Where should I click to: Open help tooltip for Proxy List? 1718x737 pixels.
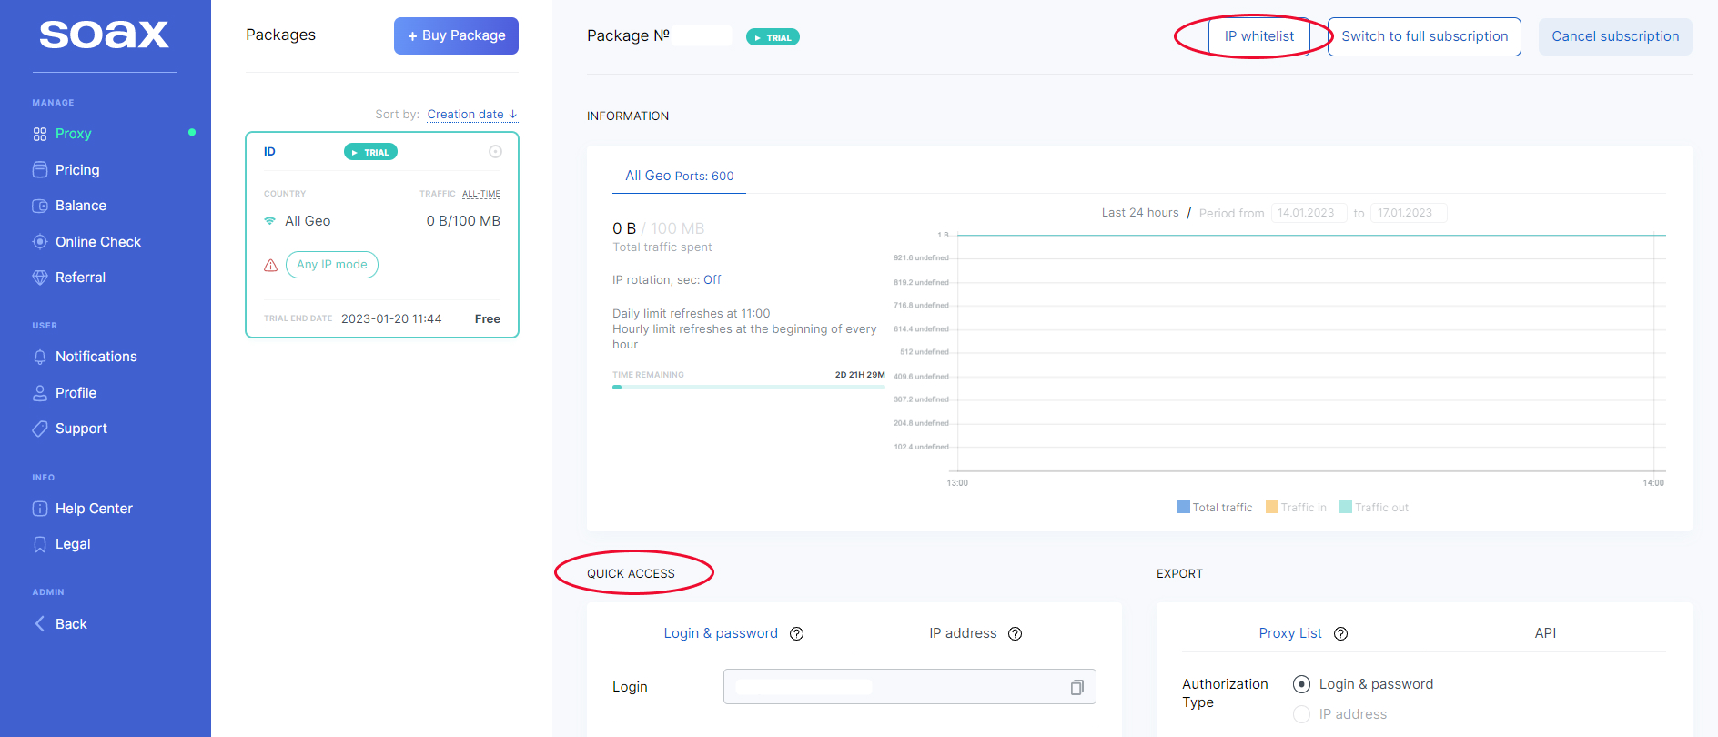click(1341, 634)
